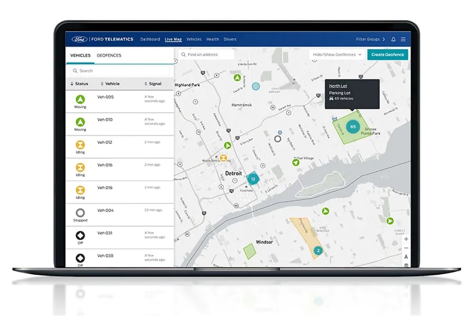Image resolution: width=474 pixels, height=316 pixels.
Task: Sort the list by Signal column
Action: coord(153,84)
